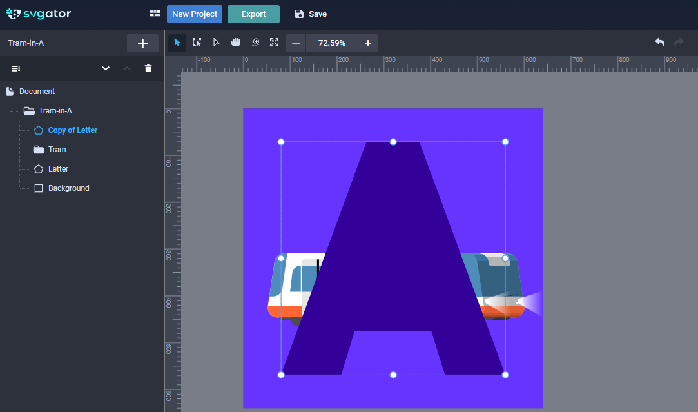Viewport: 698px width, 412px height.
Task: Select the Transform tool
Action: coord(197,43)
